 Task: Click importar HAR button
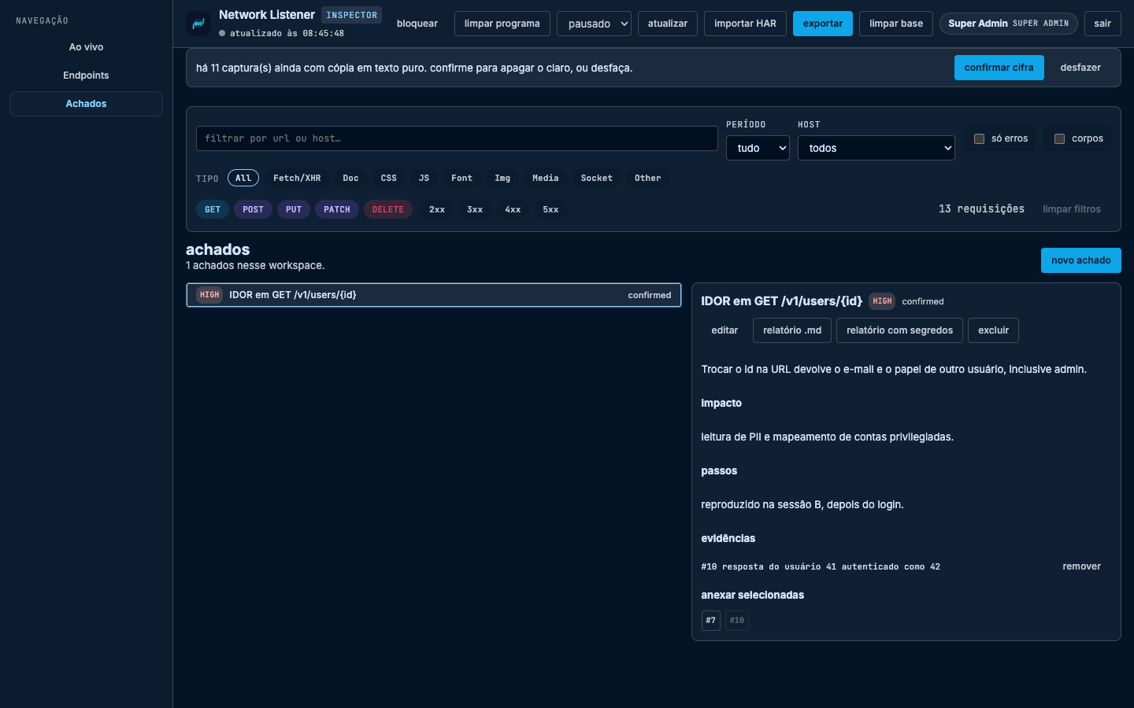(x=745, y=24)
